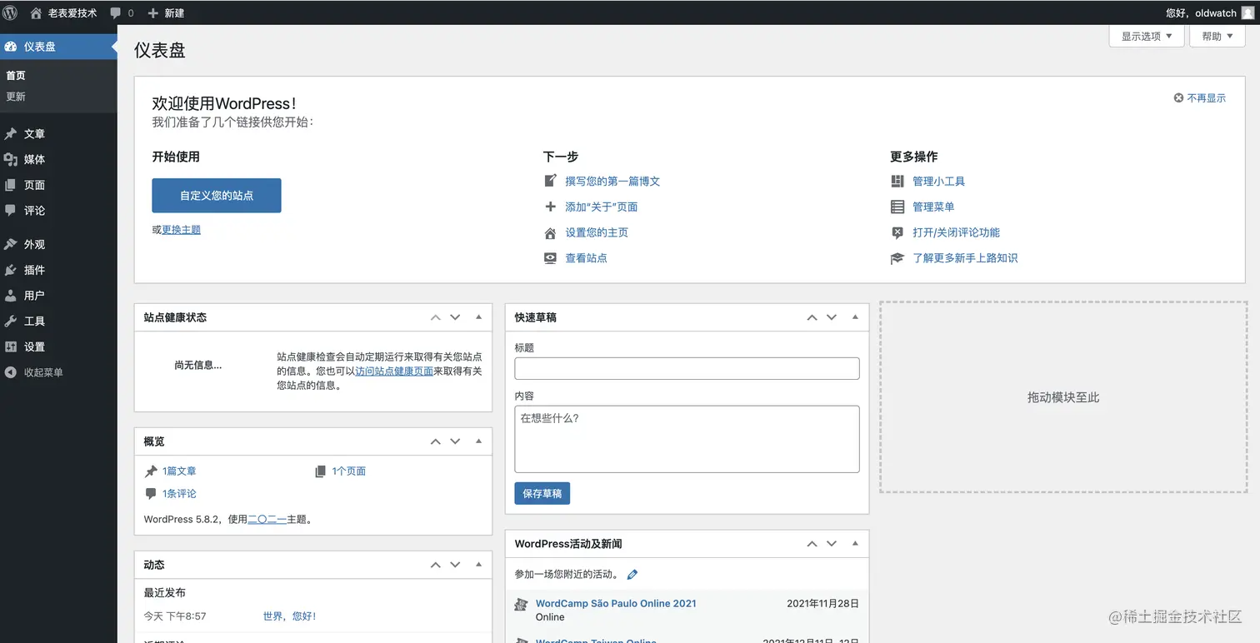Viewport: 1260px width, 643px height.
Task: Collapse the 站点健康状态 panel with its triangle
Action: tap(478, 317)
